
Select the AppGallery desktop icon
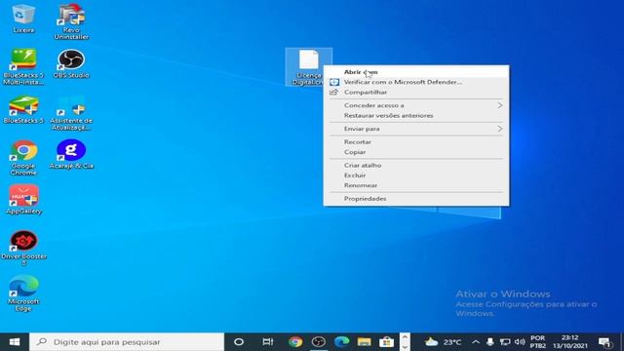pos(23,200)
